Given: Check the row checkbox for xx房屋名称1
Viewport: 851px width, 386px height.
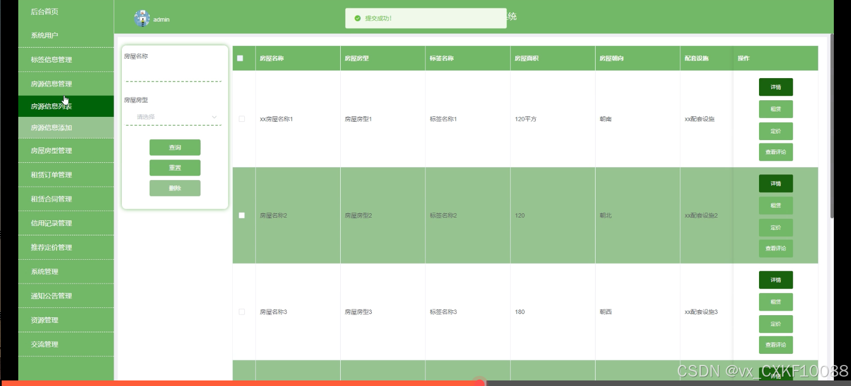Looking at the screenshot, I should (x=242, y=119).
